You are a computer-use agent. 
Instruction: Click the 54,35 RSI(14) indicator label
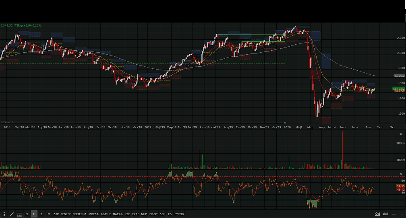(x=10, y=173)
